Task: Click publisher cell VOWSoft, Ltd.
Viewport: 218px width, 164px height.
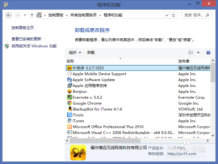Action: click(x=191, y=109)
